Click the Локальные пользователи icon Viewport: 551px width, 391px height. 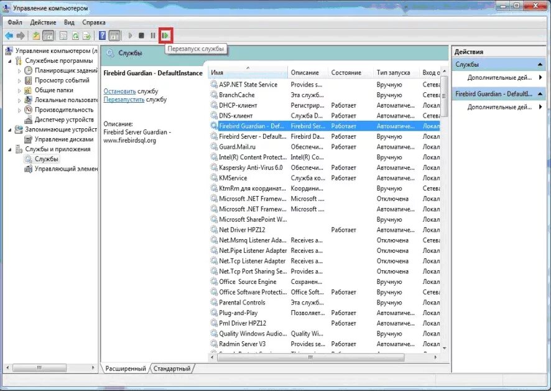29,100
